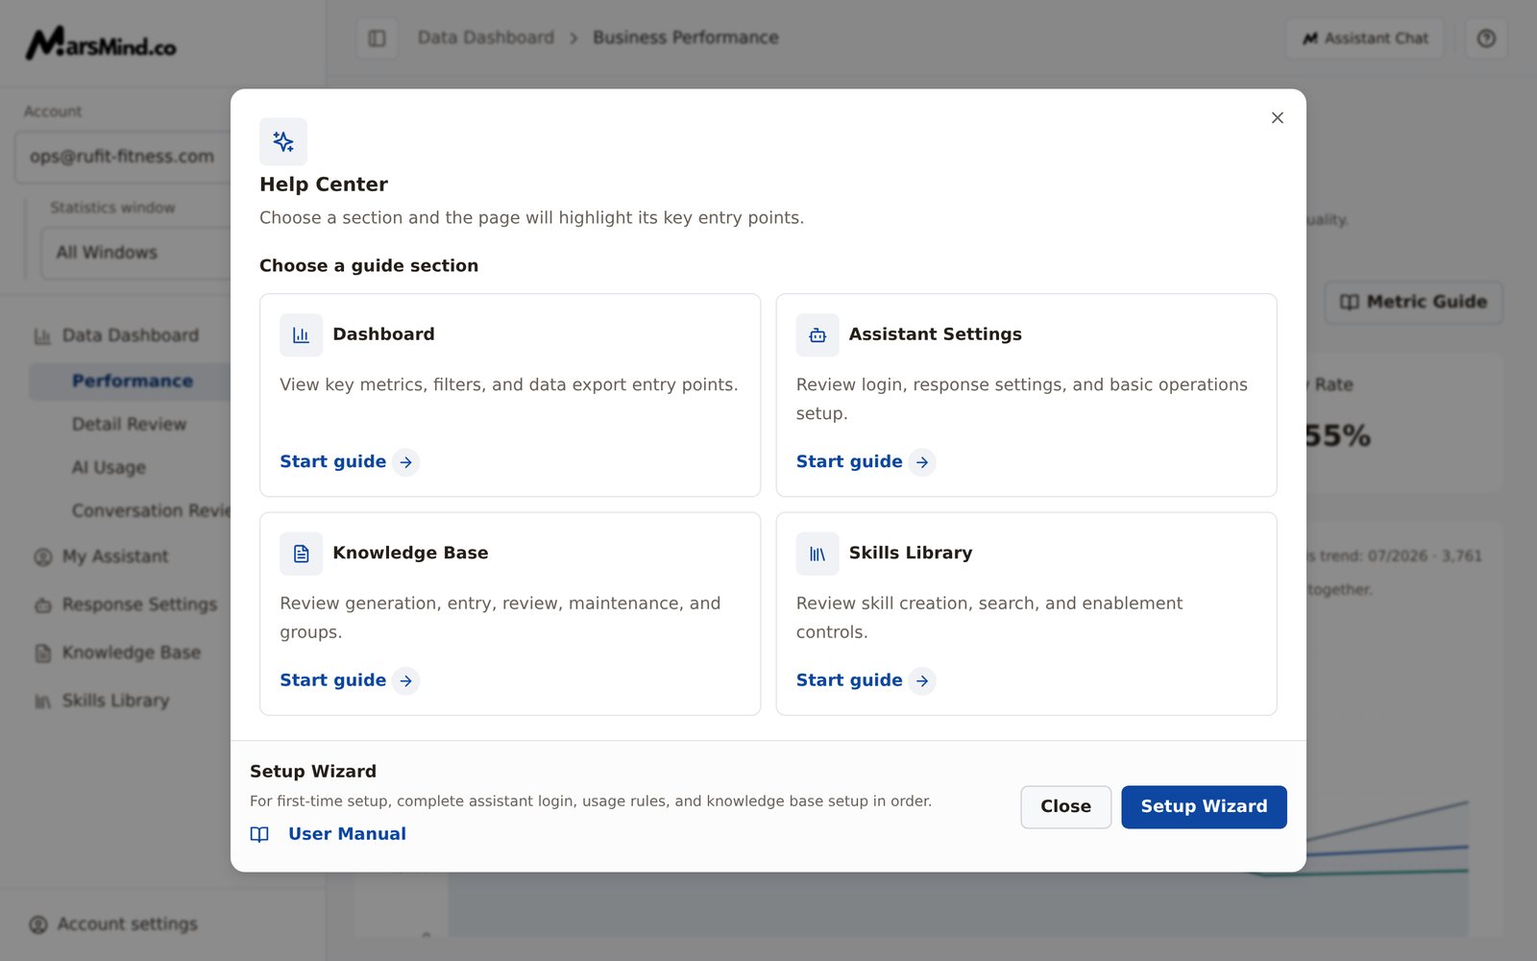The height and width of the screenshot is (961, 1537).
Task: Open Skills Library in sidebar
Action: [x=115, y=701]
